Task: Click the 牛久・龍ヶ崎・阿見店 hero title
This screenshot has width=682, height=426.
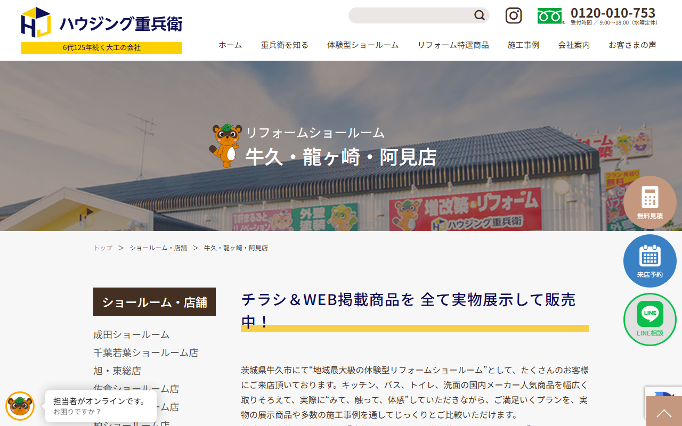Action: click(341, 157)
